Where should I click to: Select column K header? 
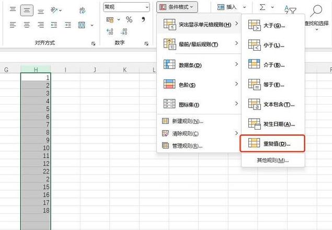click(124, 70)
